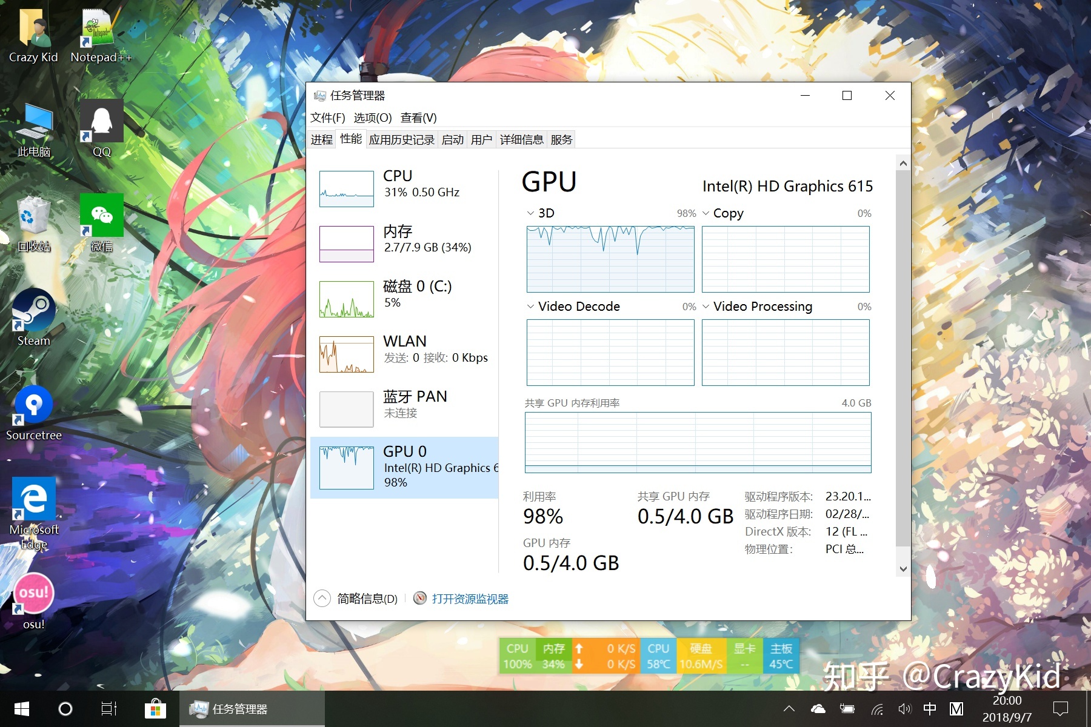This screenshot has width=1091, height=727.
Task: Open the Copy engine graph dropdown
Action: pos(706,213)
